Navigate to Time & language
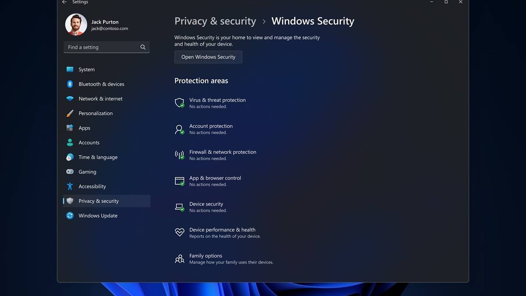The width and height of the screenshot is (526, 296). (107, 157)
